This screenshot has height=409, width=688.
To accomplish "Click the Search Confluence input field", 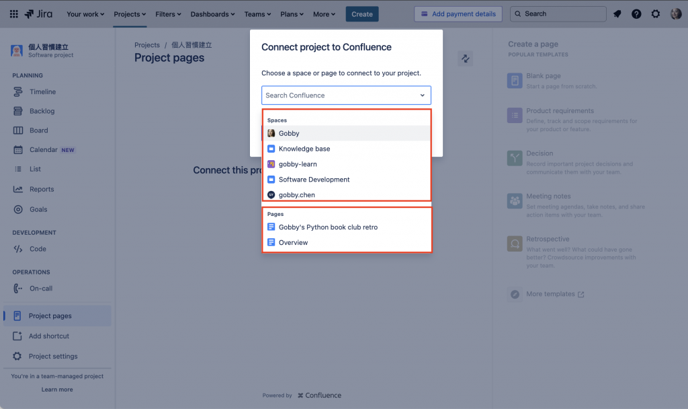I will [346, 96].
